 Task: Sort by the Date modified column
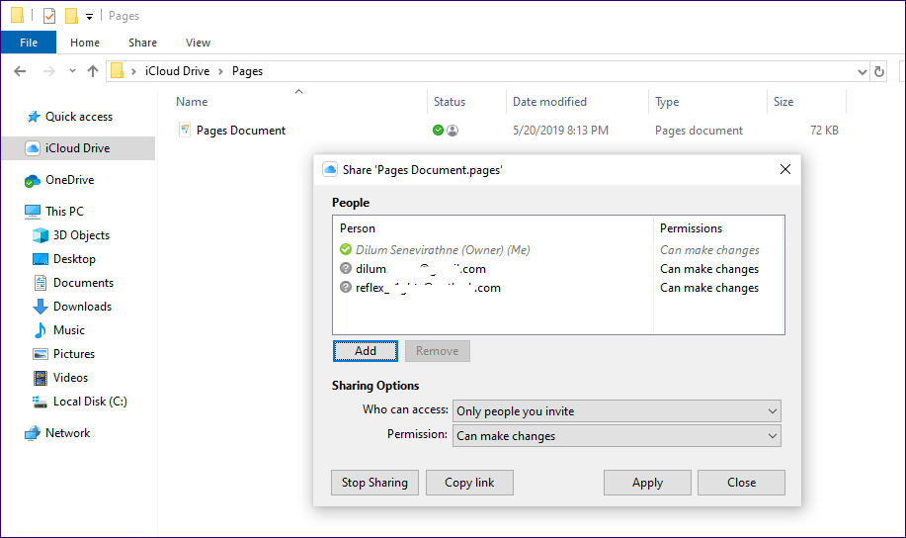click(x=549, y=102)
